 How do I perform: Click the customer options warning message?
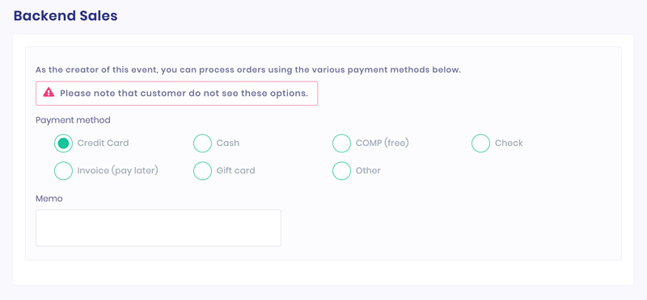[176, 93]
